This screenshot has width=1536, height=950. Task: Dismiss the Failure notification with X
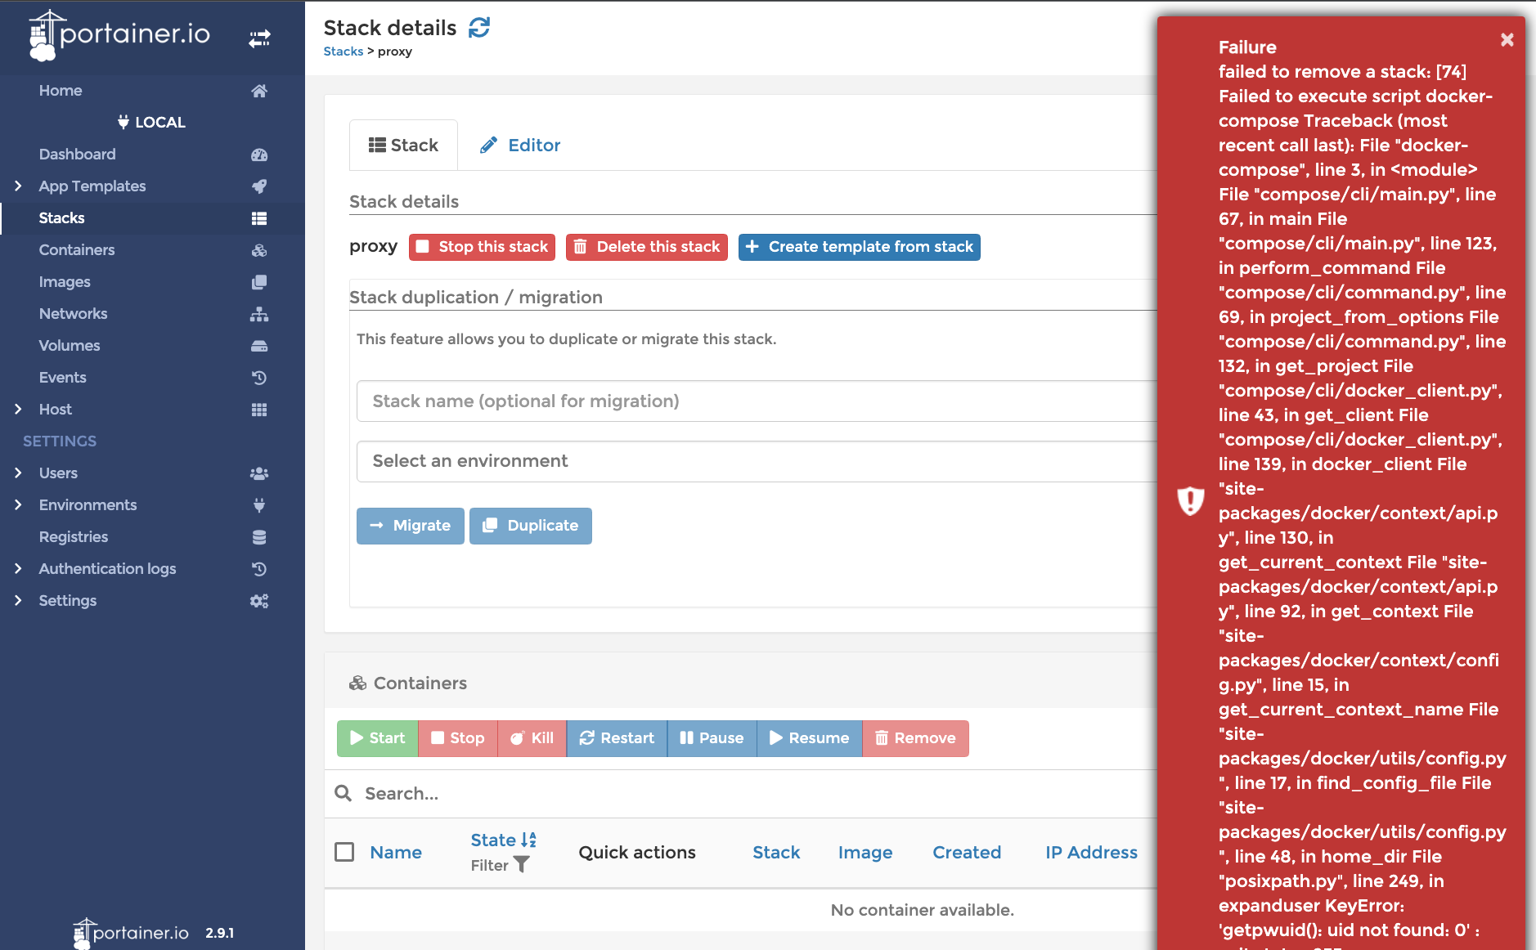click(x=1507, y=40)
